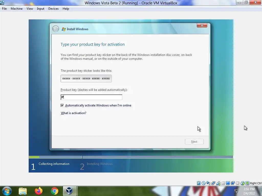Open the Input menu

click(x=41, y=9)
